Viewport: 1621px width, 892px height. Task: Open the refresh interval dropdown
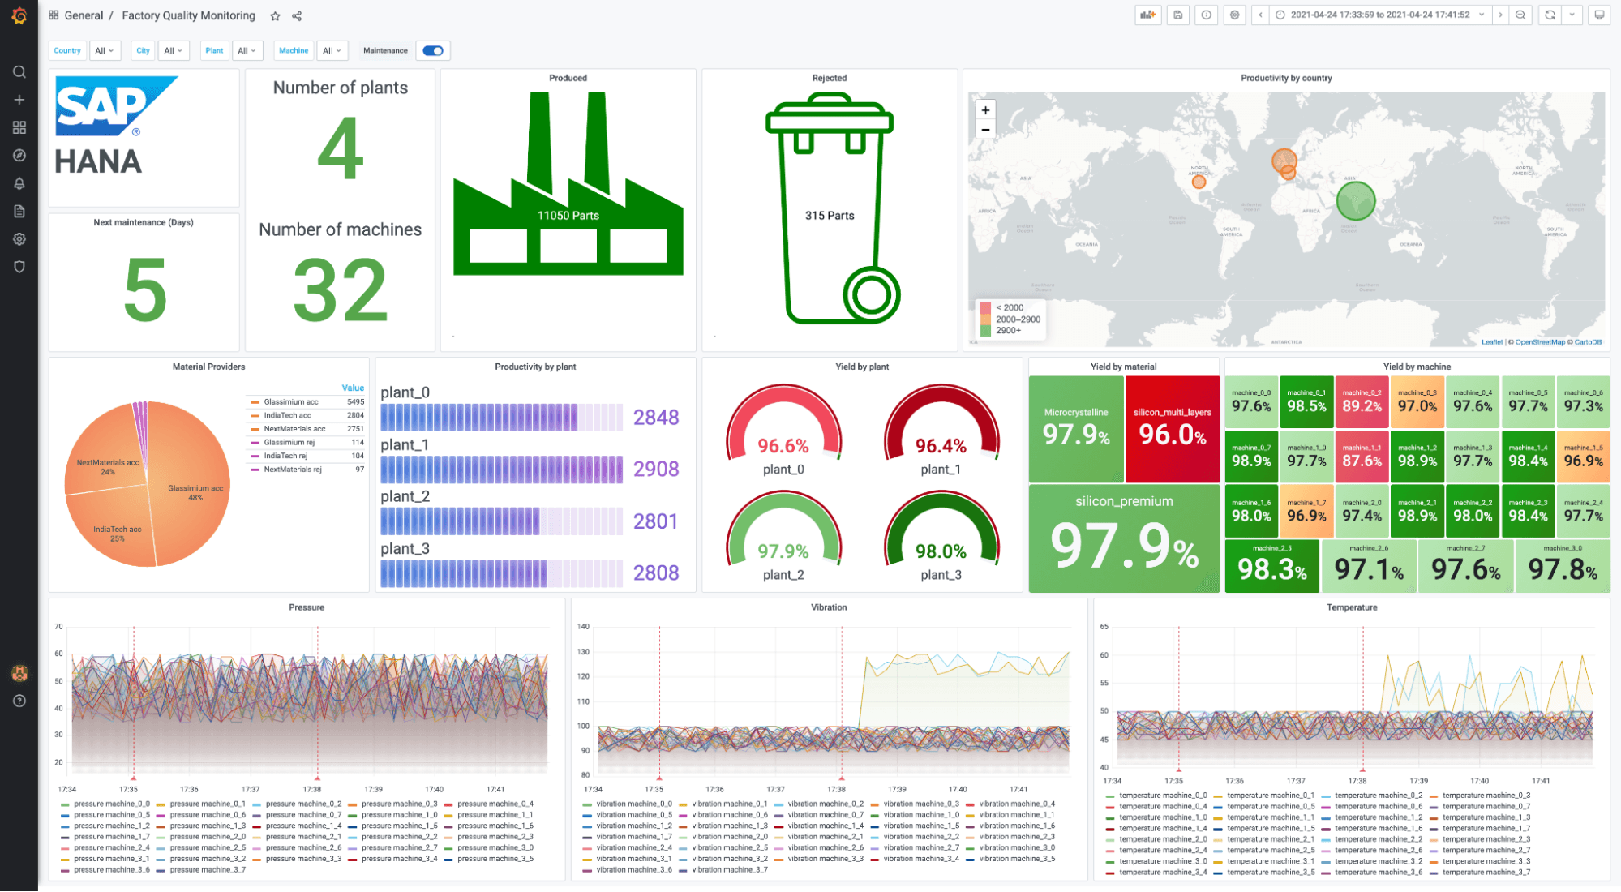[1571, 15]
